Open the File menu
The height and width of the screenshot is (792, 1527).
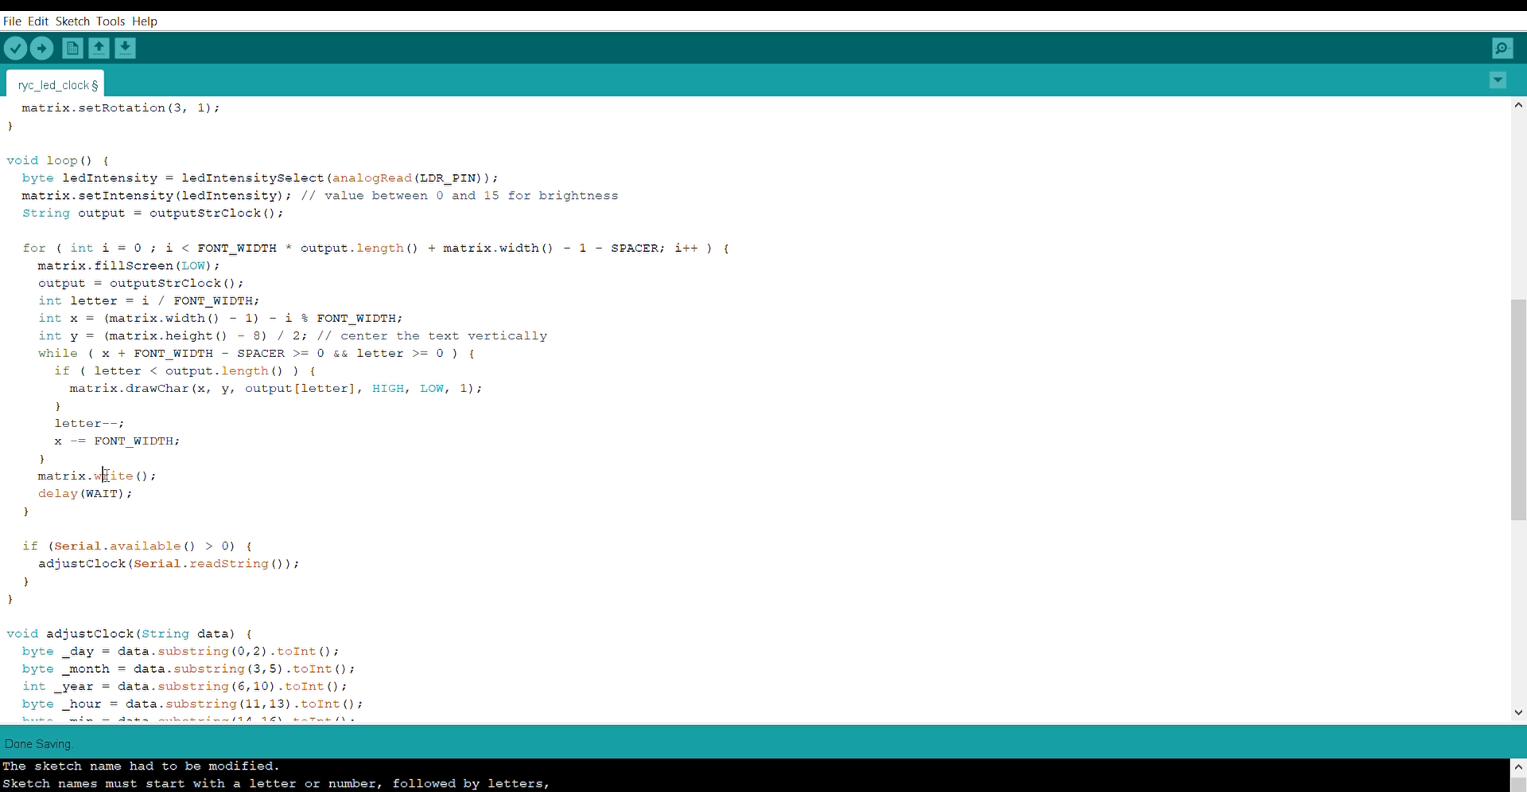click(12, 21)
